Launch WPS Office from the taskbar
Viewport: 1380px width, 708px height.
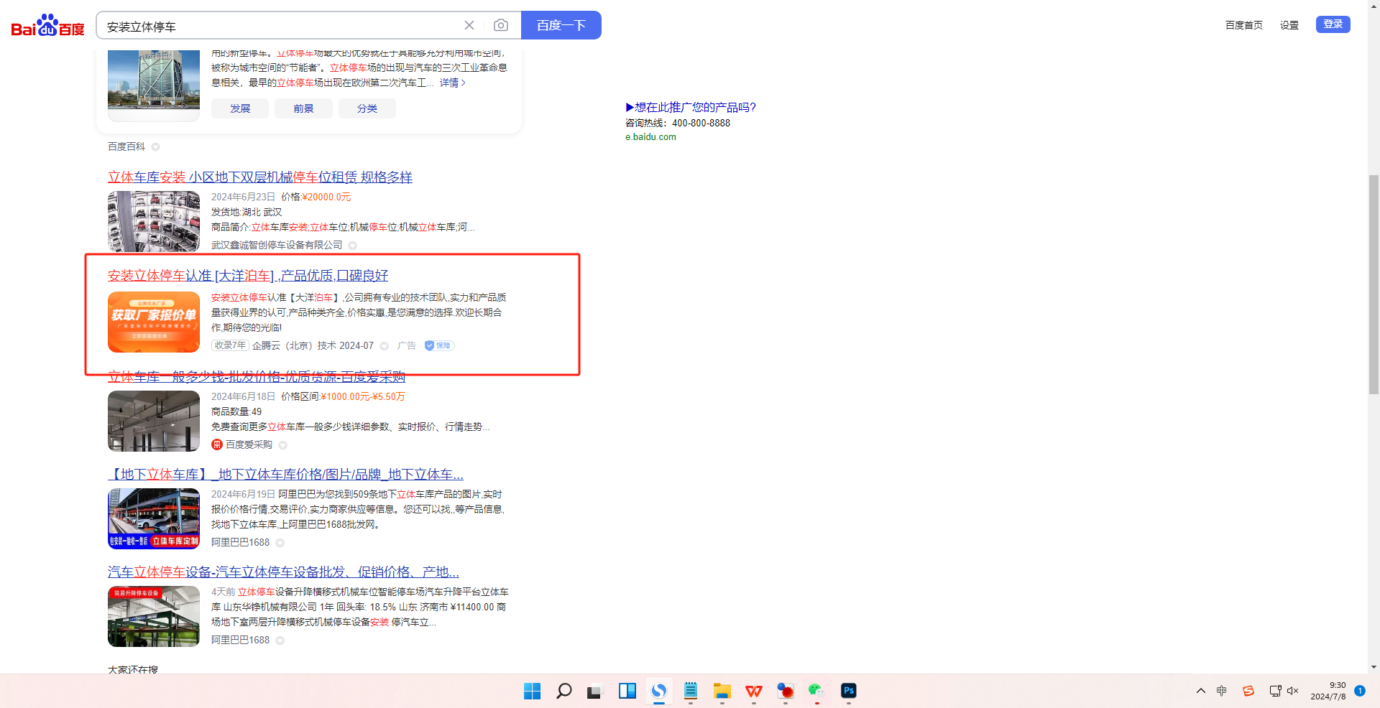click(x=754, y=691)
